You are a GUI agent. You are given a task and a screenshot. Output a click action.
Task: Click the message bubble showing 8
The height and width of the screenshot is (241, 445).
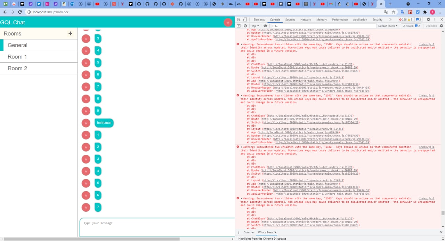click(98, 99)
